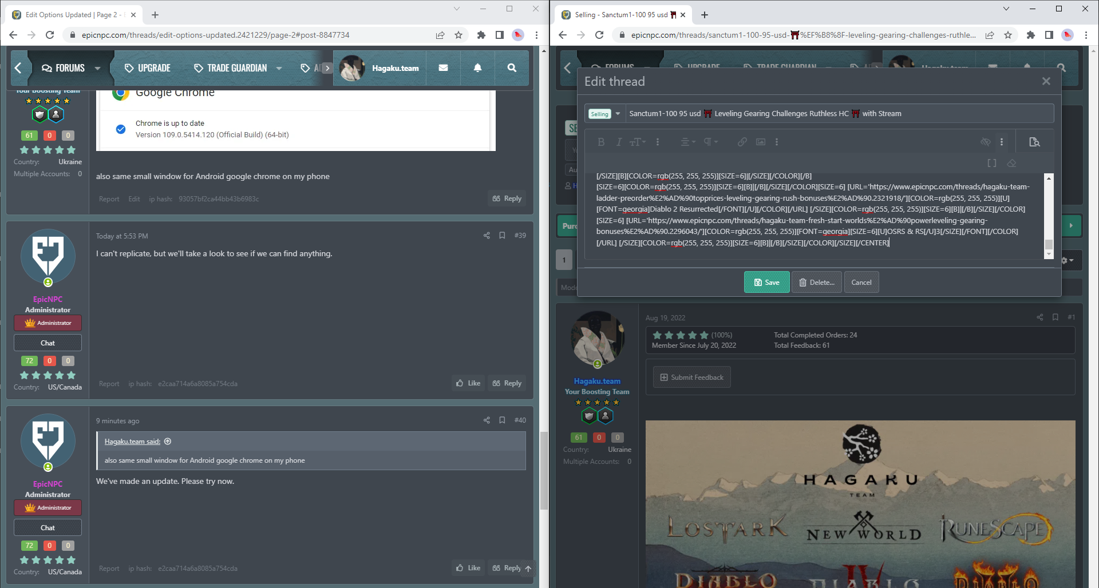This screenshot has width=1099, height=588.
Task: Click Edit link under the Chrome version post
Action: 134,199
